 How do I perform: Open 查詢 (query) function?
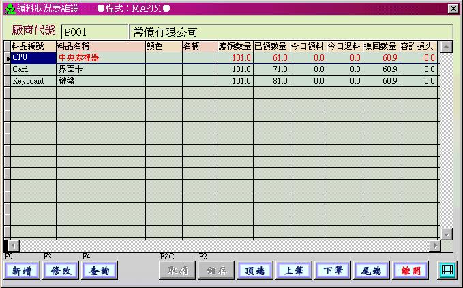pyautogui.click(x=100, y=270)
